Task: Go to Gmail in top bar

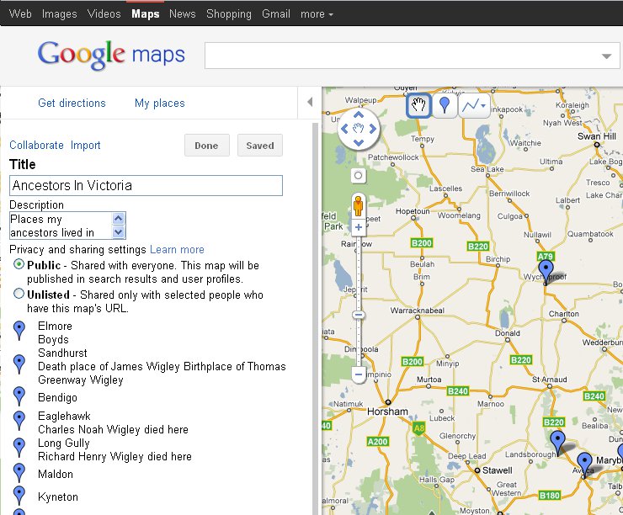Action: 276,13
